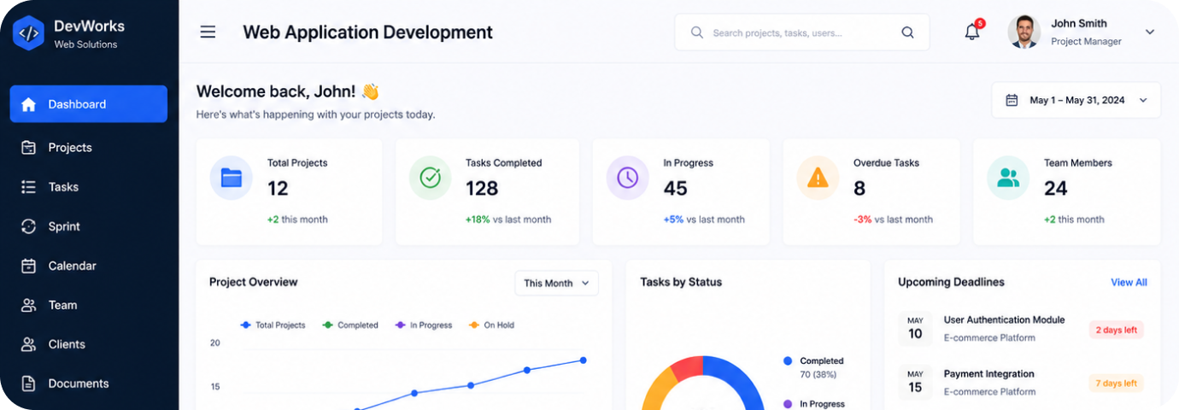The height and width of the screenshot is (410, 1179).
Task: Click the Project Manager role text
Action: click(1086, 41)
